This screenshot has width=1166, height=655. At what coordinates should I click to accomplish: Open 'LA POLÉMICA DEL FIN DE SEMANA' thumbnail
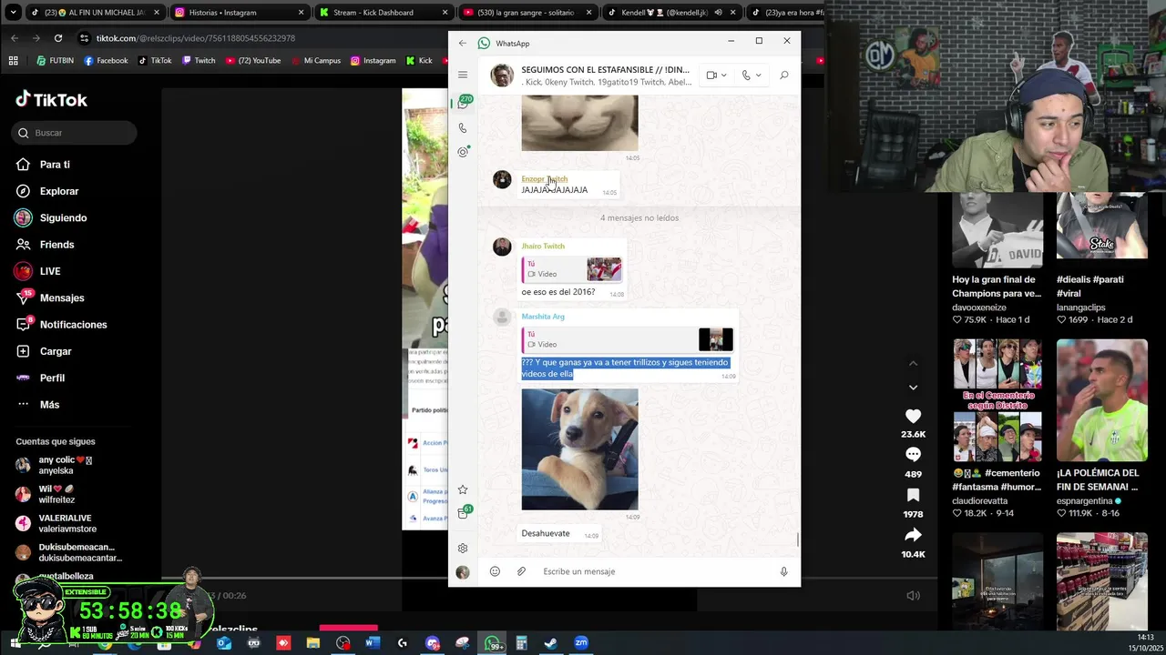pos(1101,401)
